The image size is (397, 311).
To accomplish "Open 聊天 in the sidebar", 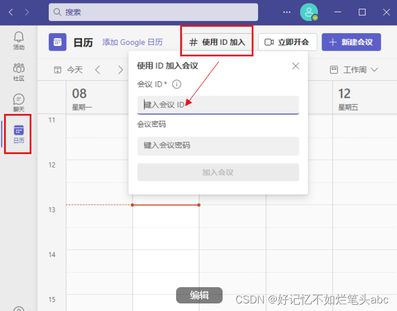I will click(x=19, y=103).
